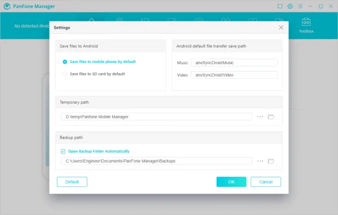Open the Temporary path folder icon
The width and height of the screenshot is (338, 215).
click(271, 117)
